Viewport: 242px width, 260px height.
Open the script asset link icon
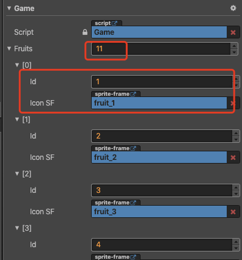click(114, 23)
